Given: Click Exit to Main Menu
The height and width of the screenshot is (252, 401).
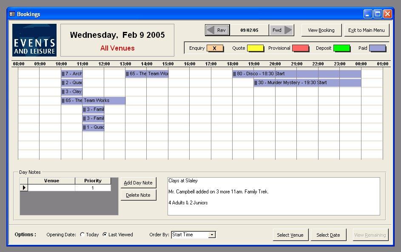Looking at the screenshot, I should click(x=366, y=30).
